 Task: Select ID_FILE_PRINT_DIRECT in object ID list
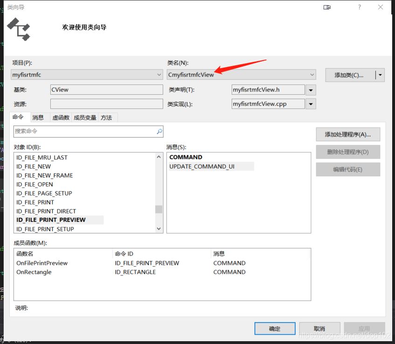click(x=46, y=211)
